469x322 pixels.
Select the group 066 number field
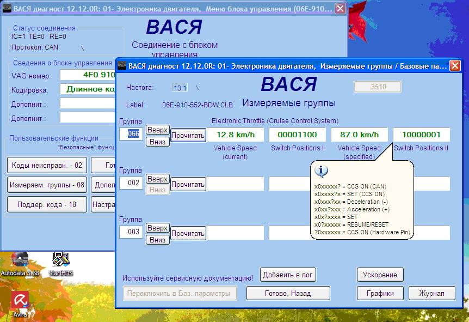pos(131,133)
